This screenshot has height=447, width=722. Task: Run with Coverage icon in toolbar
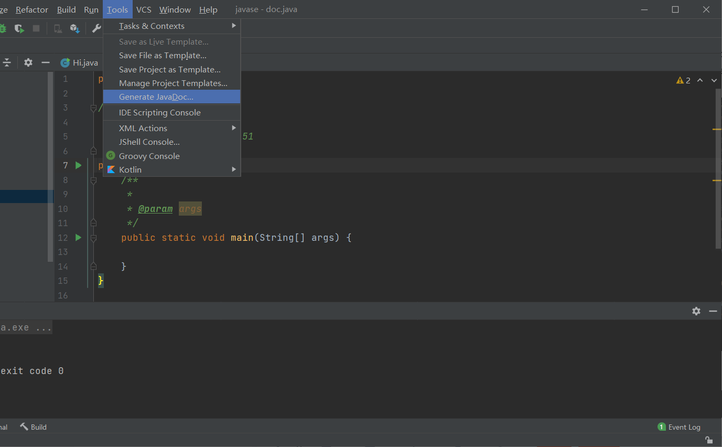click(19, 28)
